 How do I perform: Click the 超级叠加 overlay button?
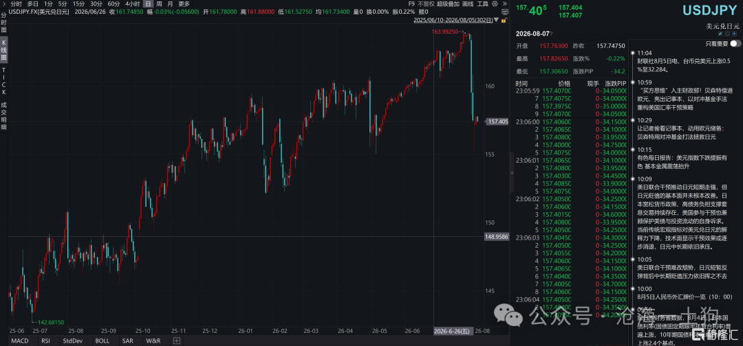click(448, 4)
